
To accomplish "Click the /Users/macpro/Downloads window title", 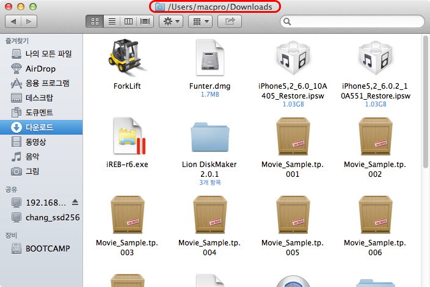I will pos(220,7).
